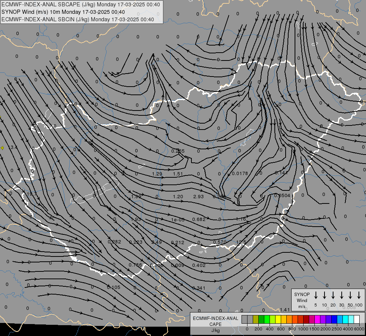Click the 0.141 value on the map
Viewport: 366px width, 336px height.
pyautogui.click(x=282, y=173)
